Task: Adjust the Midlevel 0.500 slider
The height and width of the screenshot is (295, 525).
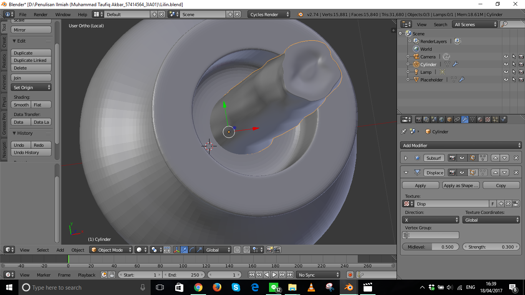Action: pyautogui.click(x=430, y=247)
